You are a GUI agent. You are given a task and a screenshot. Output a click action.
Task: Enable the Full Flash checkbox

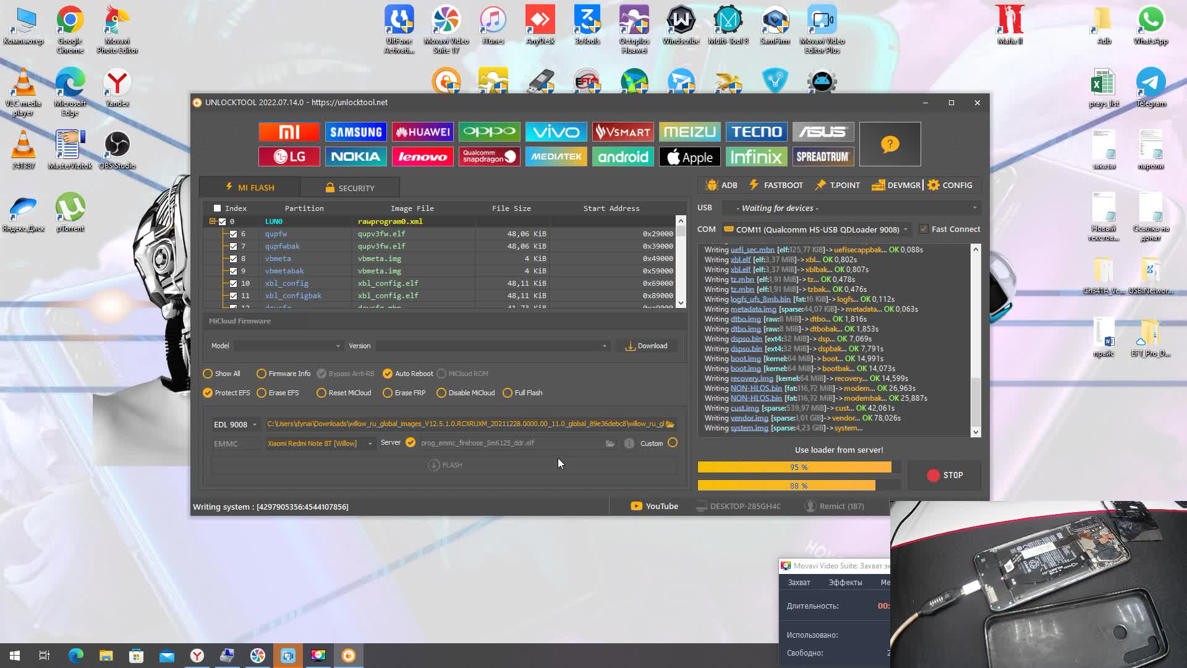click(507, 392)
